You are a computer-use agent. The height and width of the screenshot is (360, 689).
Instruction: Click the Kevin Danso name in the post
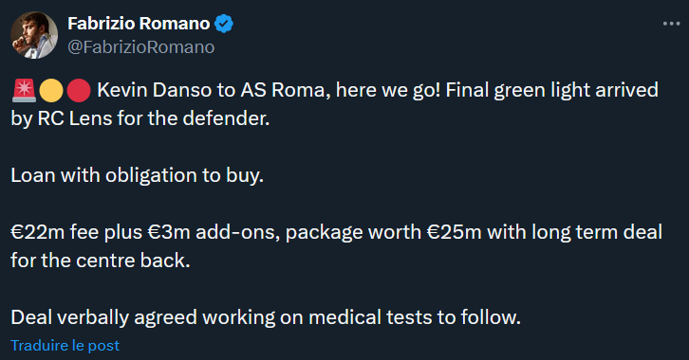155,90
